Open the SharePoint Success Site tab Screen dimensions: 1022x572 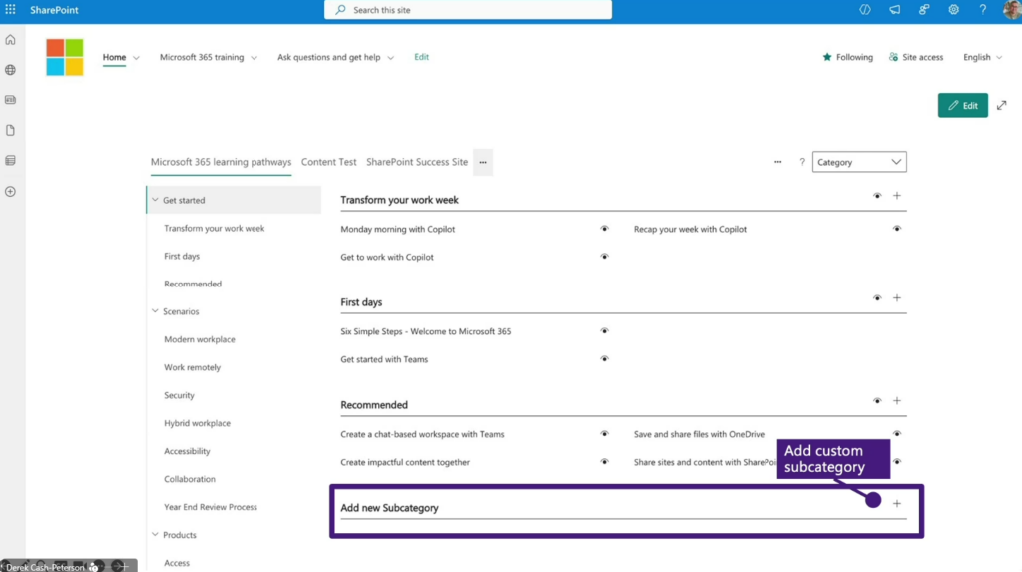pos(416,162)
